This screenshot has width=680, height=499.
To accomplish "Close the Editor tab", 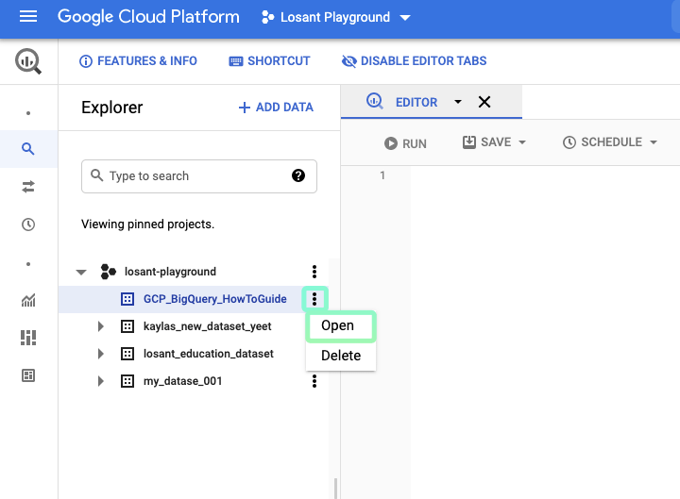I will (x=484, y=102).
